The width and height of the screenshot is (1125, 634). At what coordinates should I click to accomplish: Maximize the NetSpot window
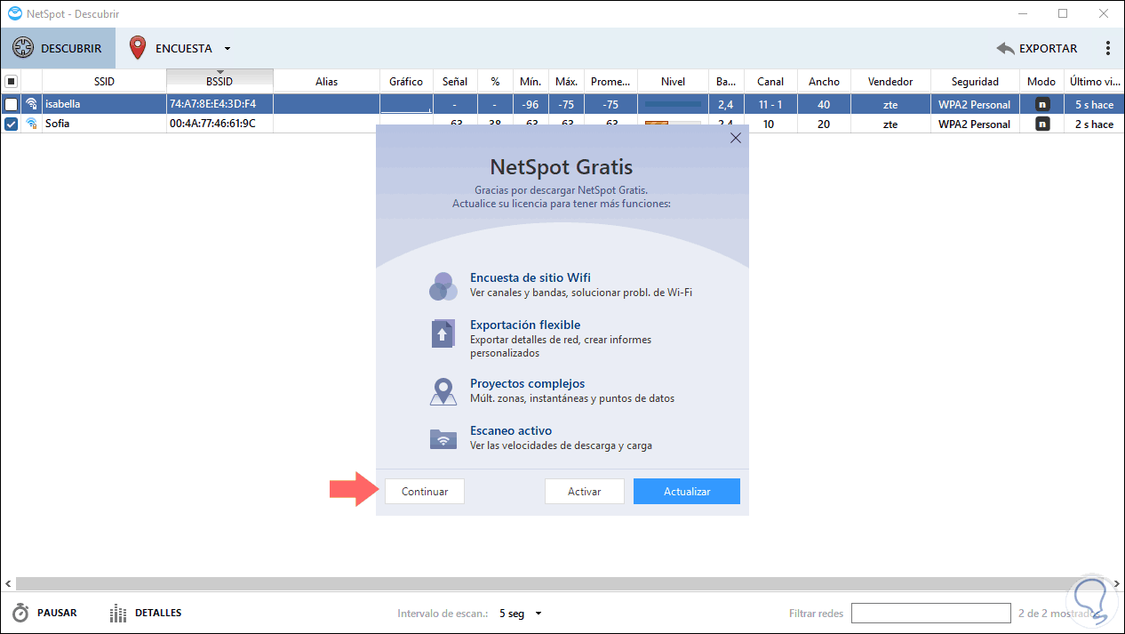click(x=1063, y=13)
